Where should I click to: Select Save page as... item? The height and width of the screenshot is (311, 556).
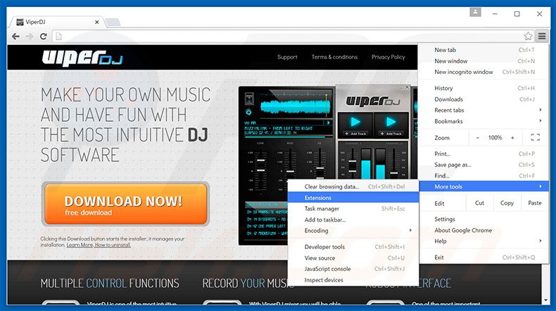[484, 165]
